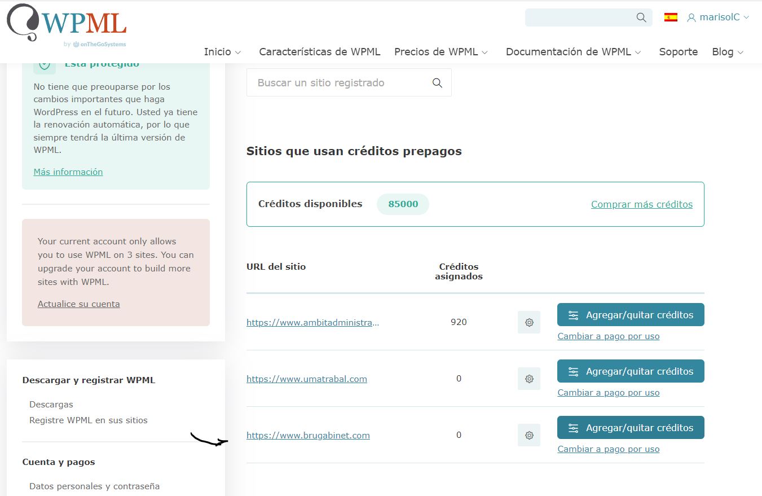This screenshot has height=496, width=762.
Task: Open the Blog menu item
Action: [723, 52]
